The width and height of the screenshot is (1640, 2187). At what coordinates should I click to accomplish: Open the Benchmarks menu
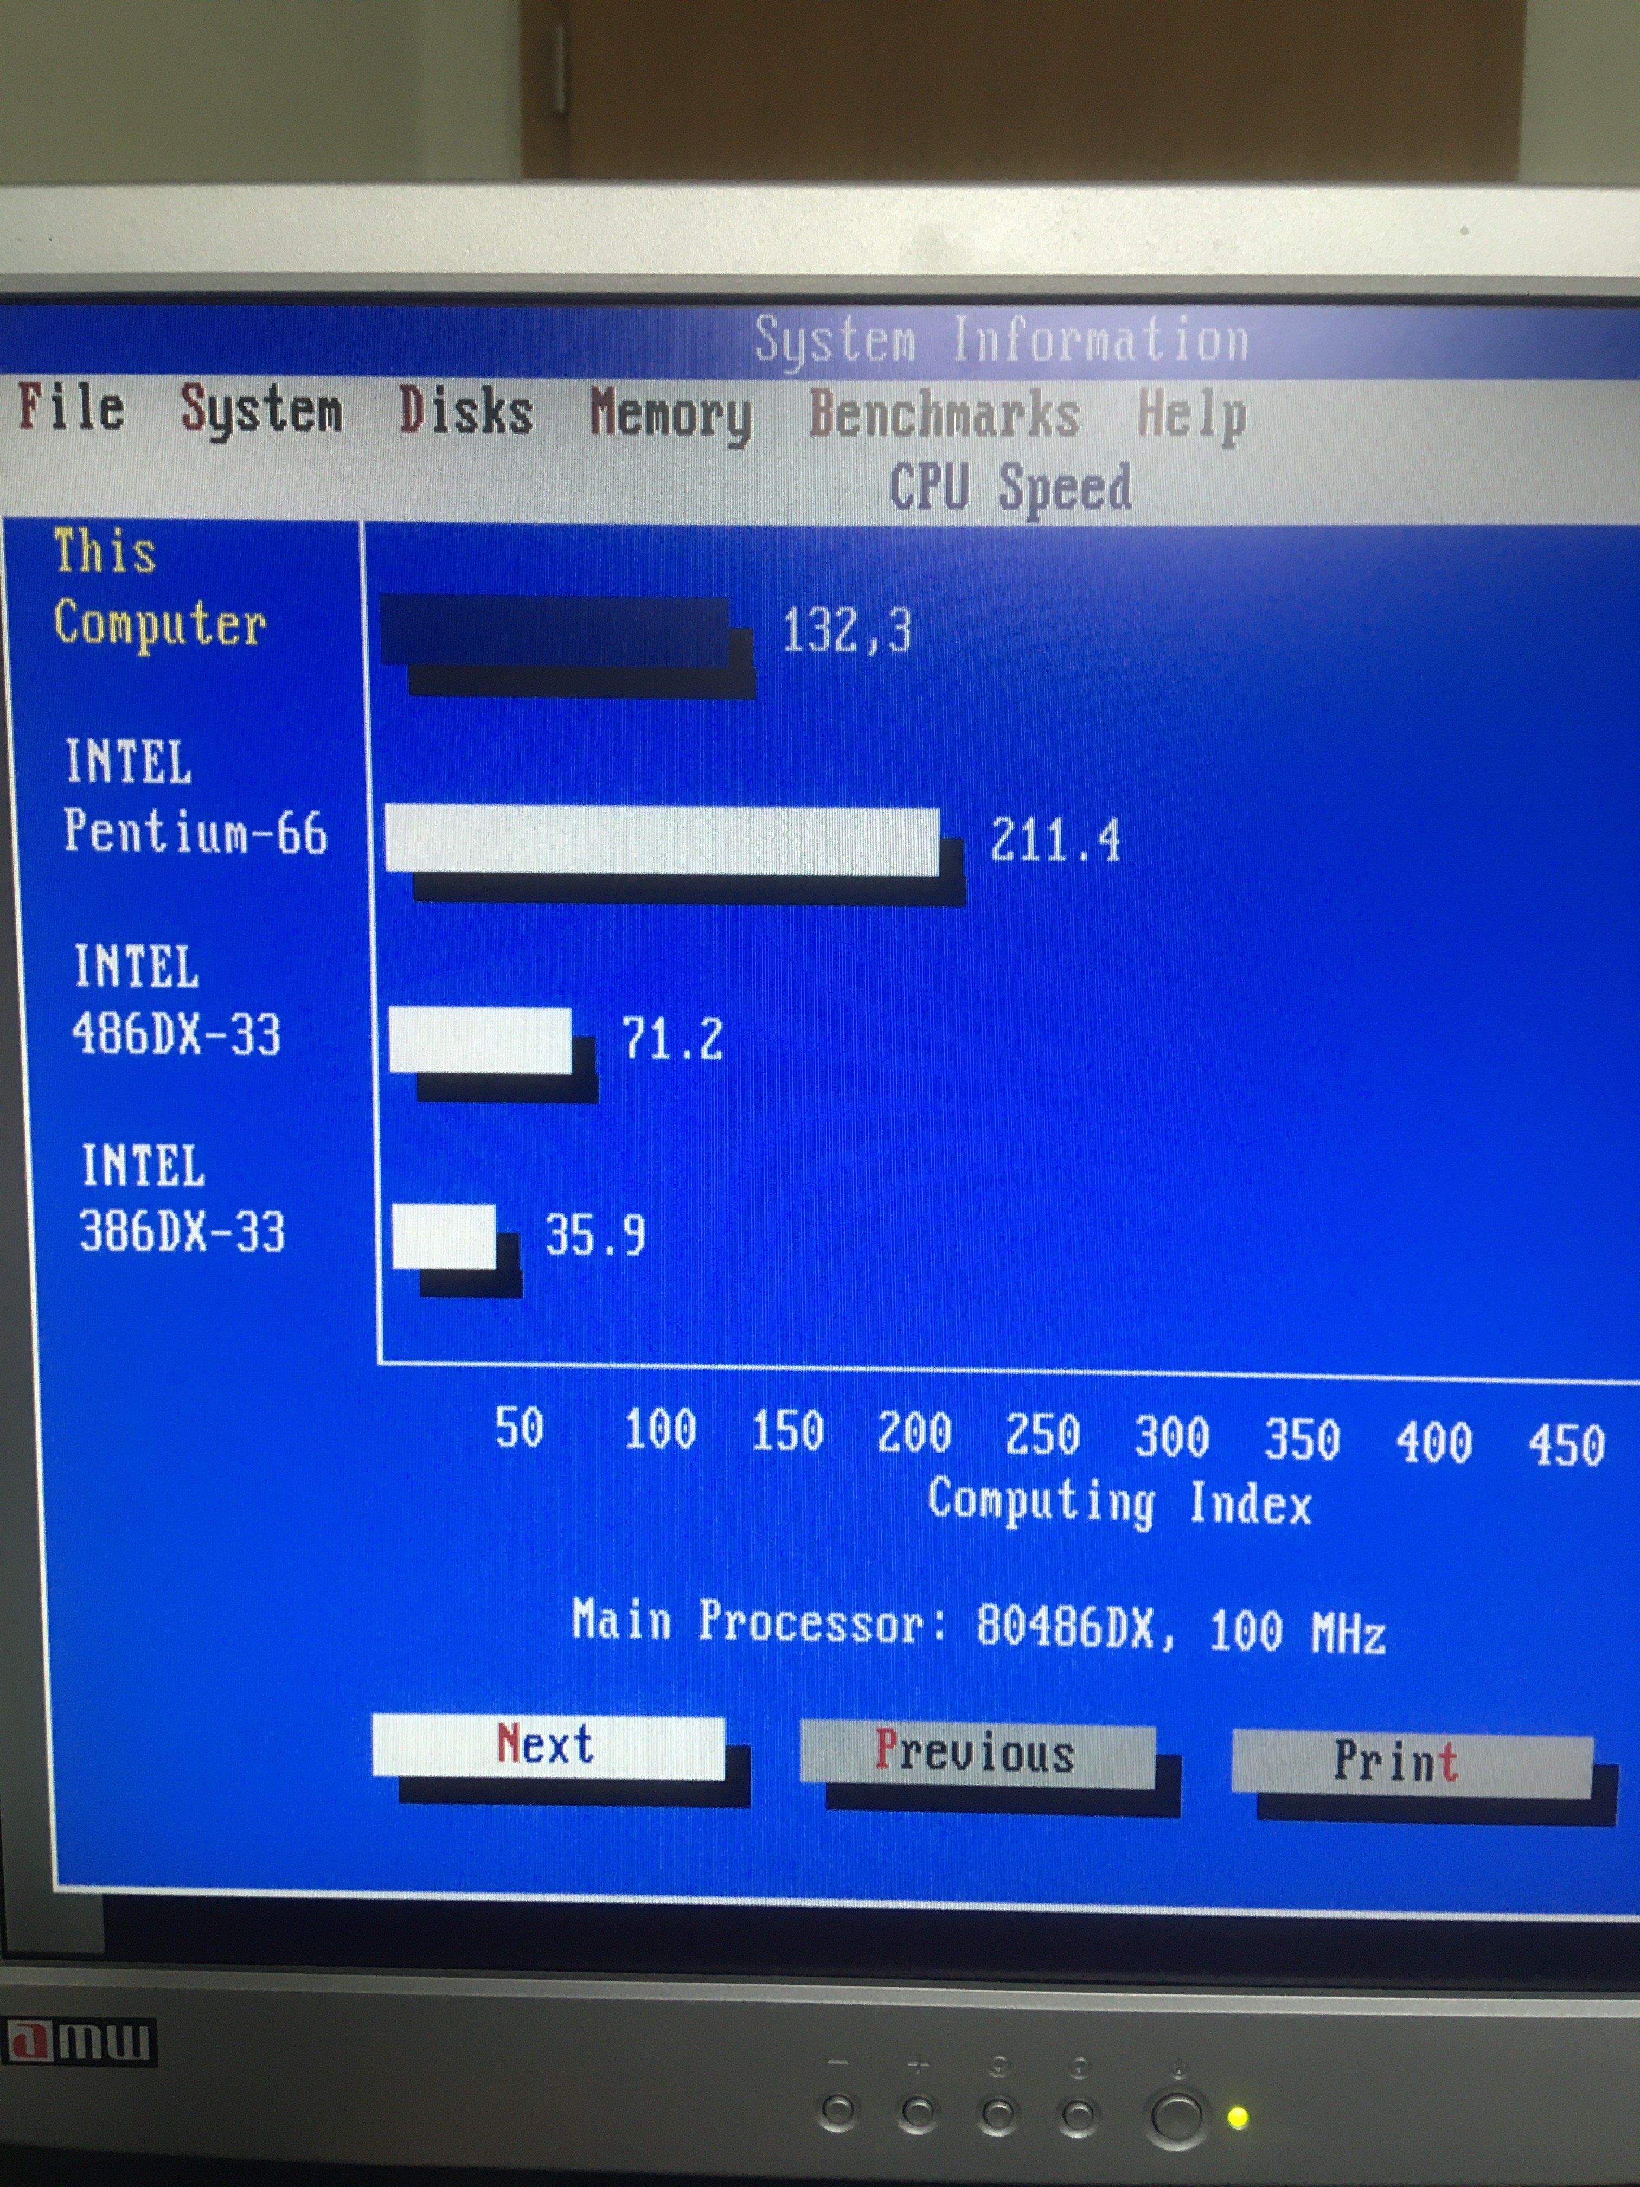click(944, 414)
